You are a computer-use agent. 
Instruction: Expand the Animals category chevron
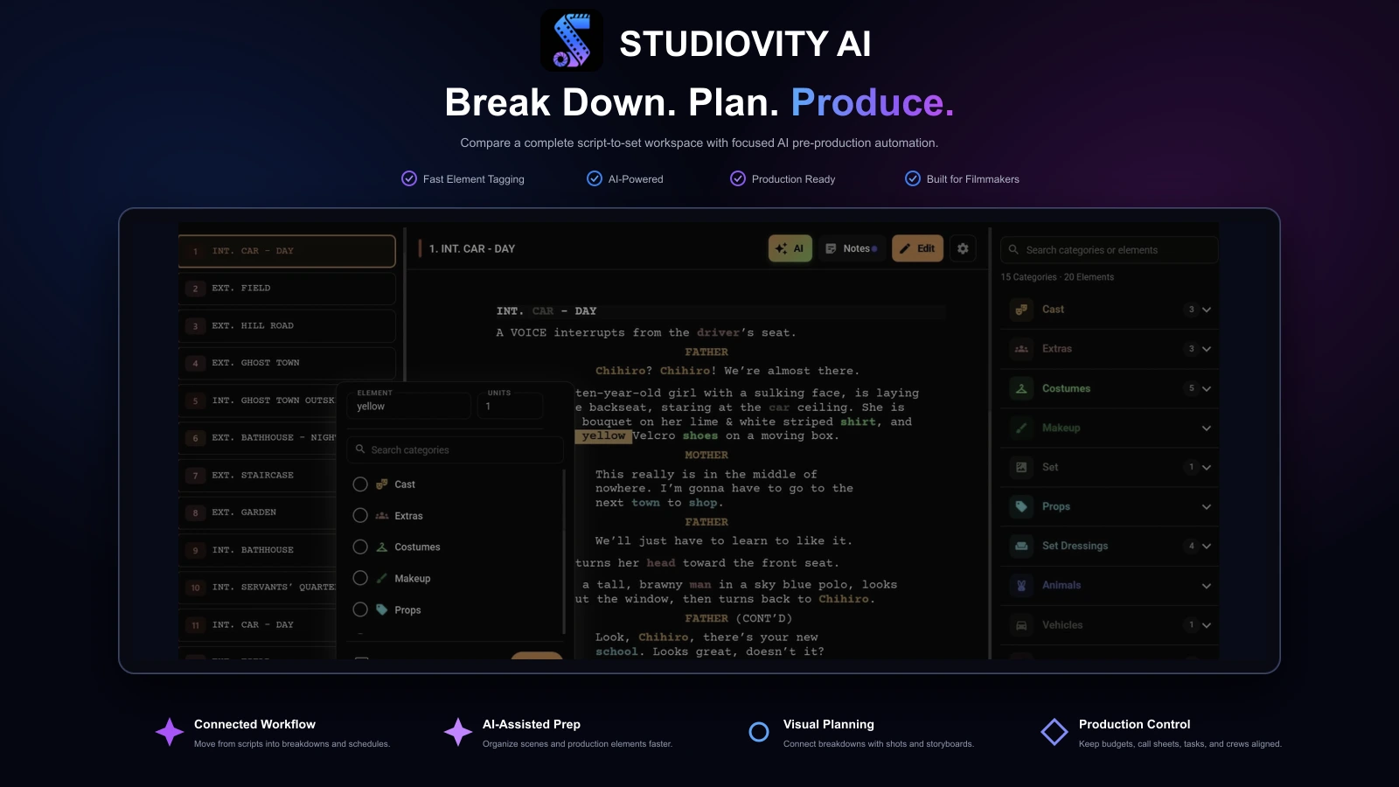click(1207, 585)
